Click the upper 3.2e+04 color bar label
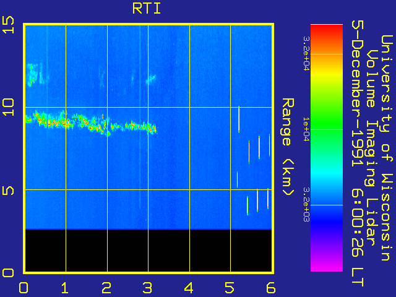Screen dimensions: 396x297 pos(306,54)
